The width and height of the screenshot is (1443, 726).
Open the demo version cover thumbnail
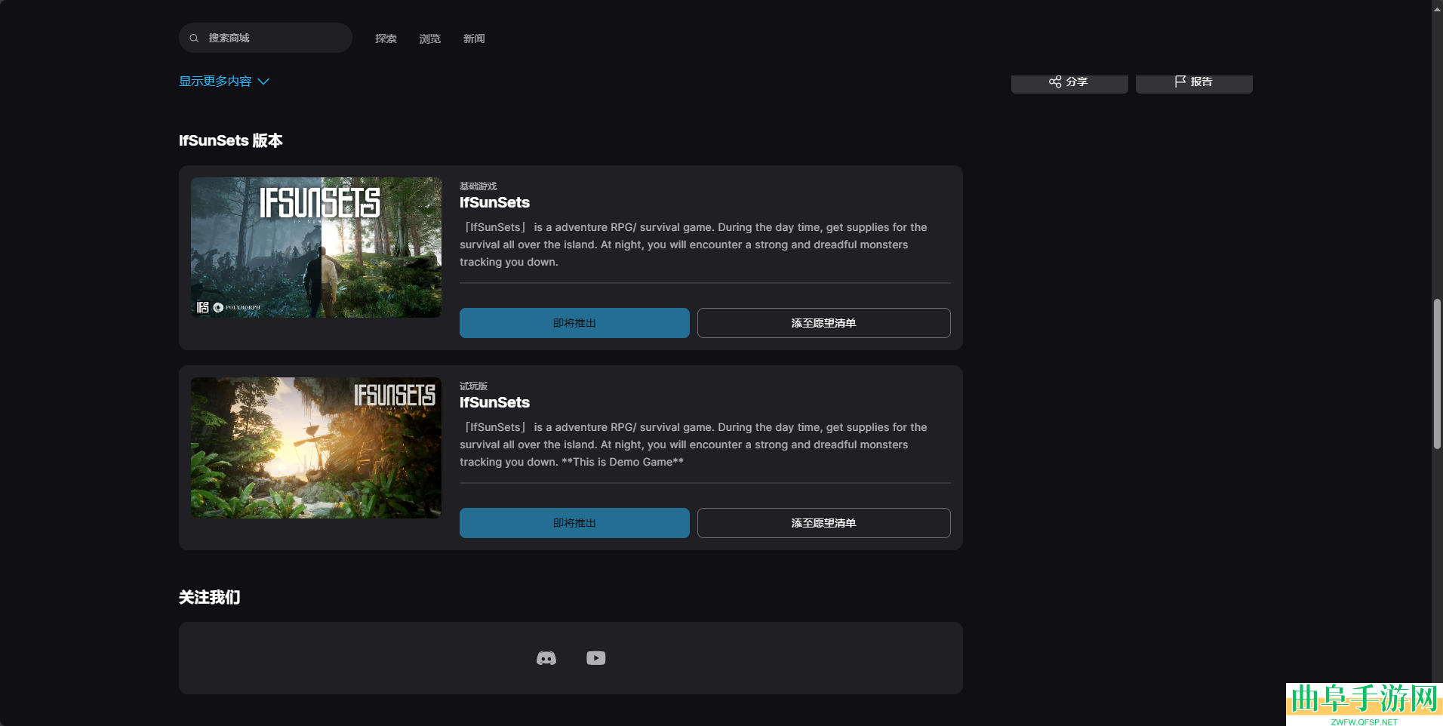click(316, 448)
